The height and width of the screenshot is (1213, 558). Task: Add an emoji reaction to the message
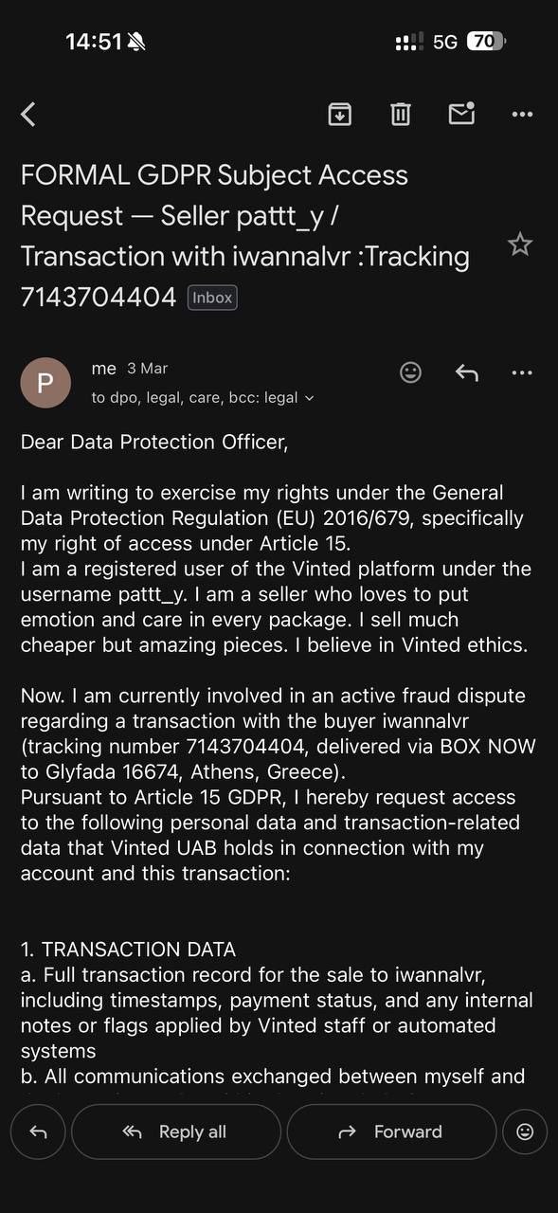[x=410, y=371]
